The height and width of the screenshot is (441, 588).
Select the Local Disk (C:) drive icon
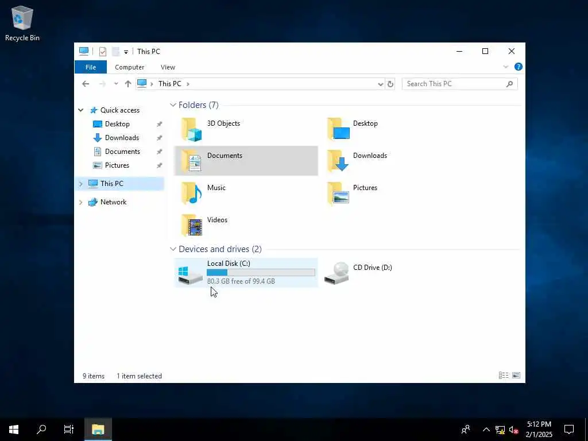coord(189,275)
